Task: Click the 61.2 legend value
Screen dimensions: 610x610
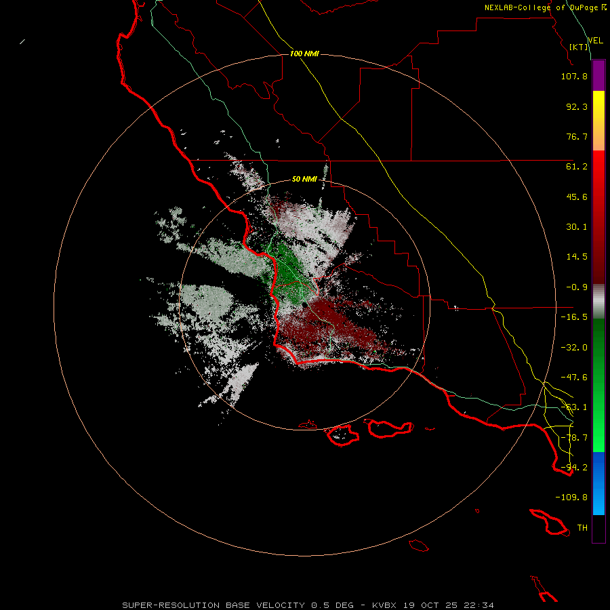Action: point(577,167)
